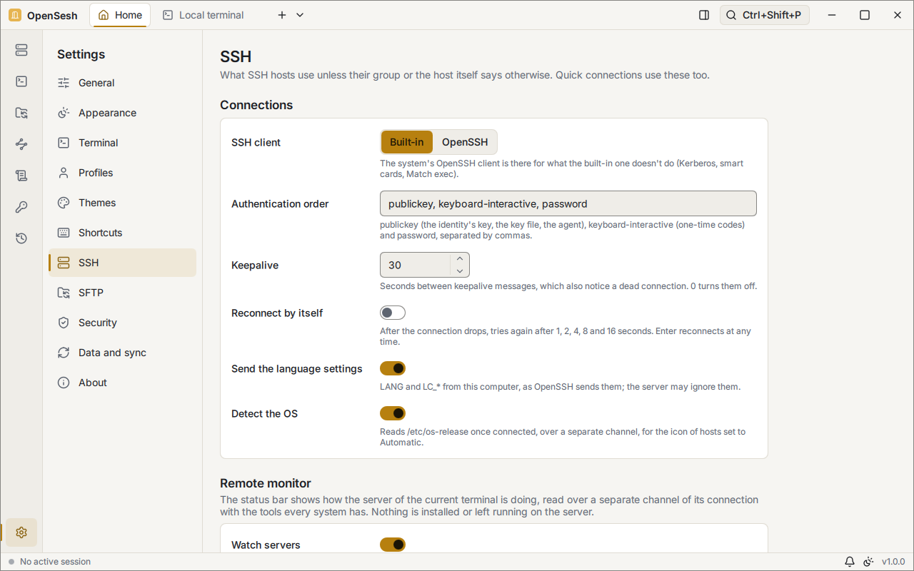Click the plus icon to add a tab
This screenshot has width=914, height=571.
point(282,15)
